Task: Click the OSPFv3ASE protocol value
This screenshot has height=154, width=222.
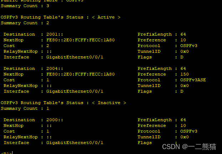Action: 193,80
